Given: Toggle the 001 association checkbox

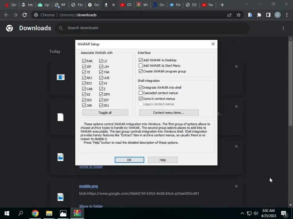Looking at the screenshot, I should tap(101, 106).
